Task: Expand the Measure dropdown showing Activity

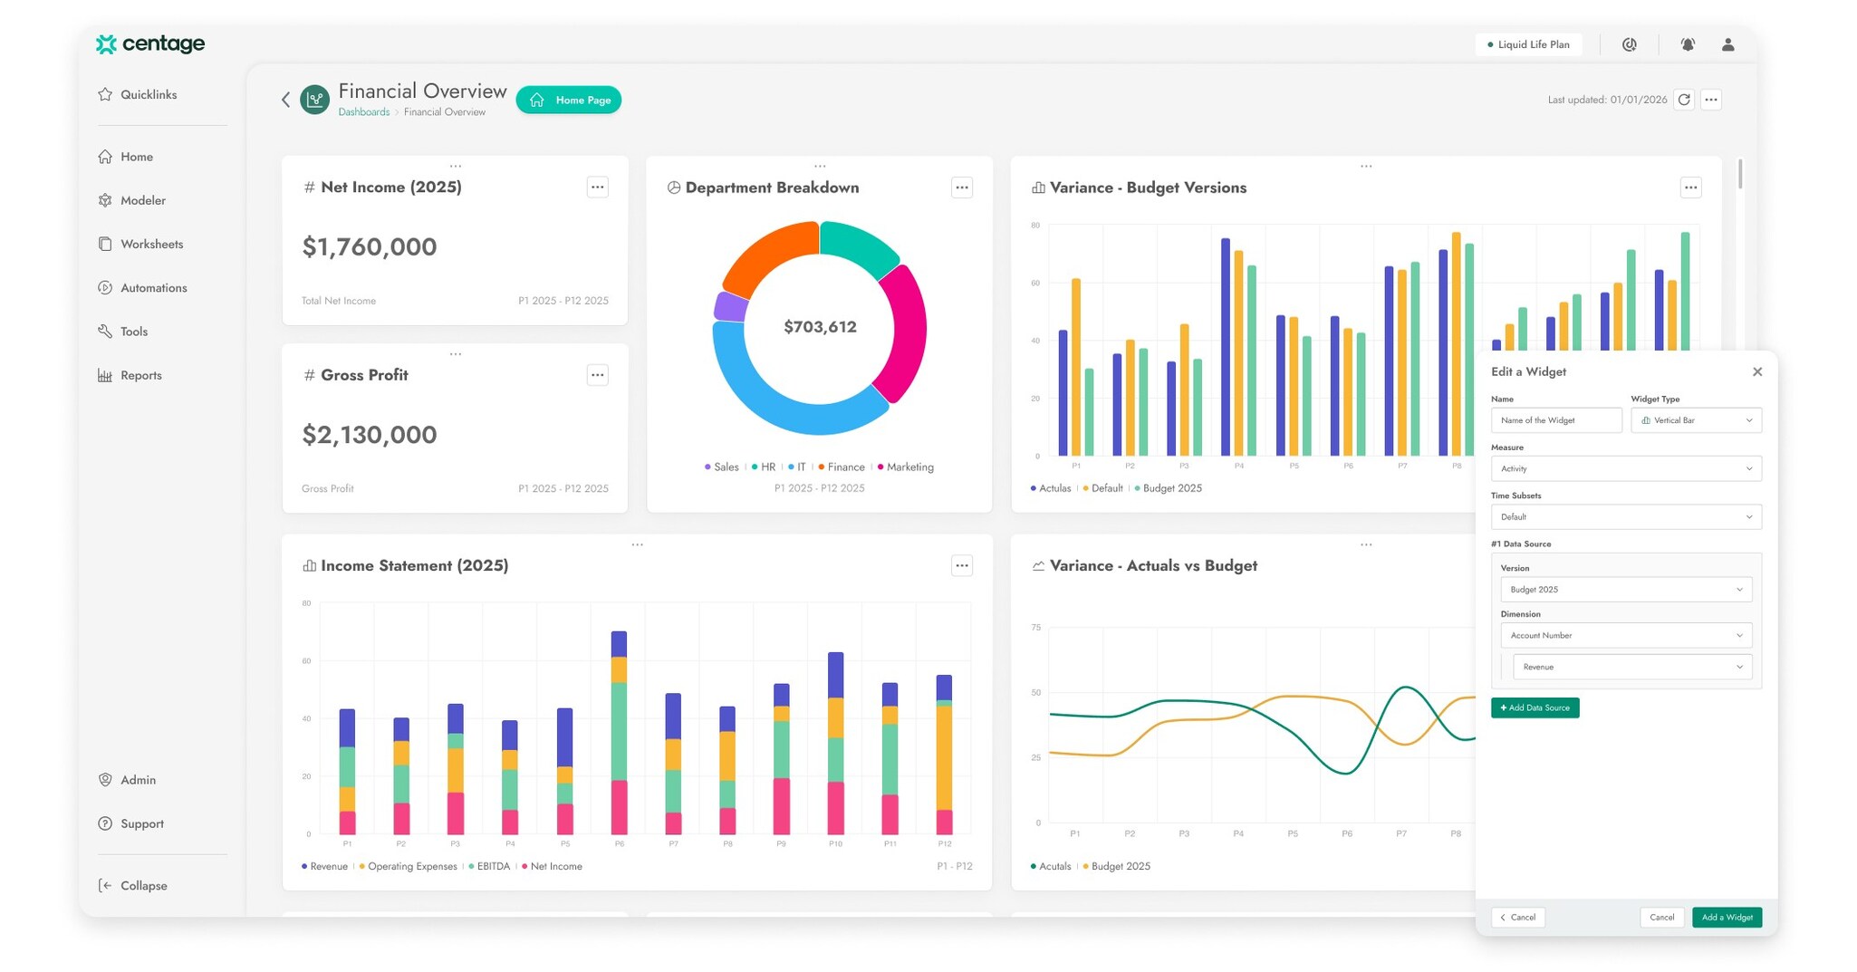Action: click(1625, 468)
